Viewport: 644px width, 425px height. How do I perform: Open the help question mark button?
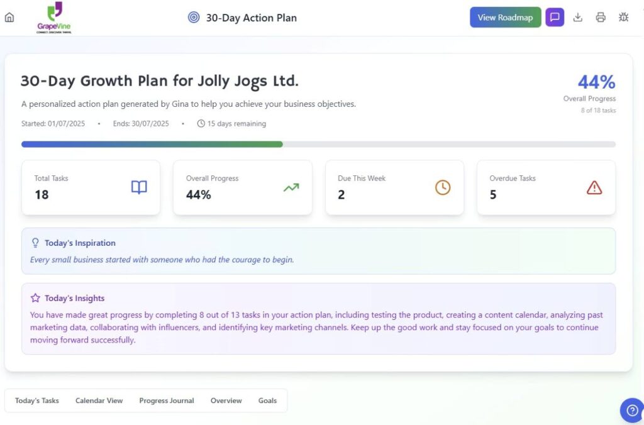(631, 410)
